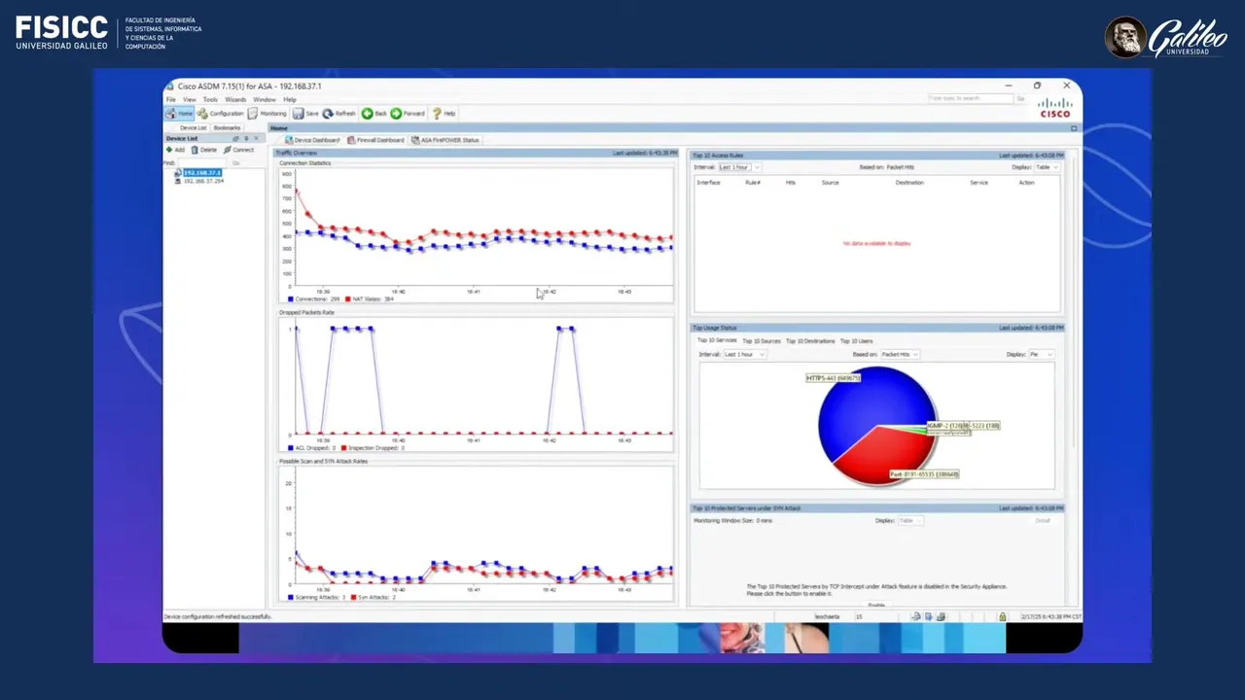
Task: Select device 192.168.37.254 in the list
Action: (201, 181)
